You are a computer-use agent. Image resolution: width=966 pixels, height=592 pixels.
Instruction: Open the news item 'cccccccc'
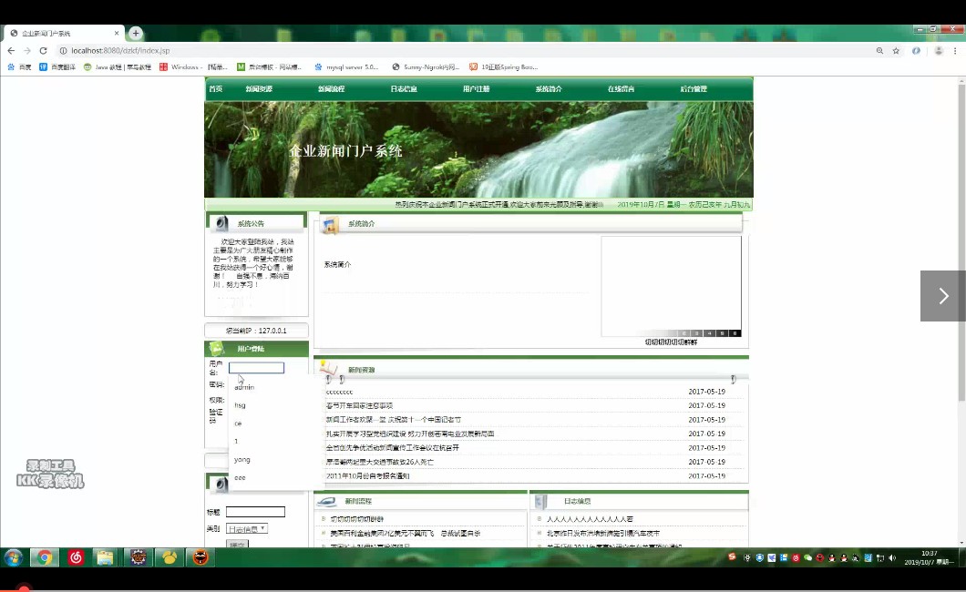(x=339, y=392)
